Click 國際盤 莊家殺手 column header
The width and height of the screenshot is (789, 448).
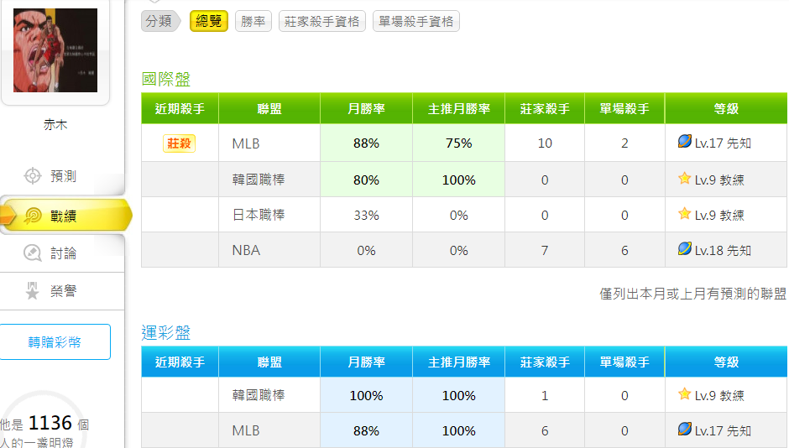point(545,108)
